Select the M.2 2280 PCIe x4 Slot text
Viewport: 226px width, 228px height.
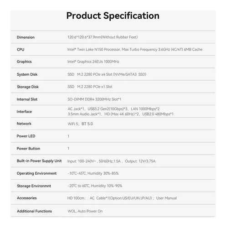click(95, 74)
